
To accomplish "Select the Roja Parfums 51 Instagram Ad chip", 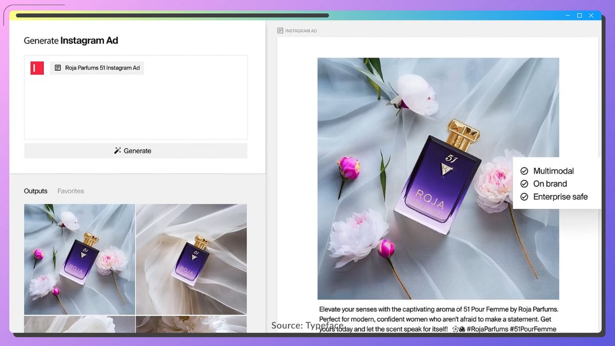I will [97, 68].
